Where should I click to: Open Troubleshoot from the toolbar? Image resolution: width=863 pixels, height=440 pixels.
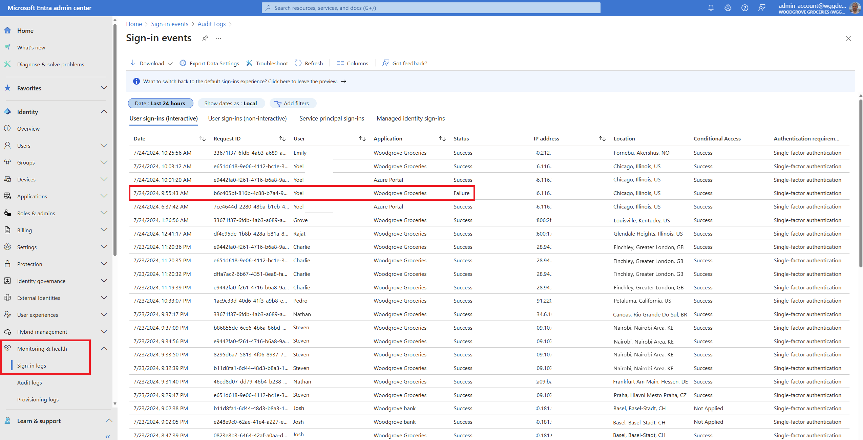click(267, 63)
